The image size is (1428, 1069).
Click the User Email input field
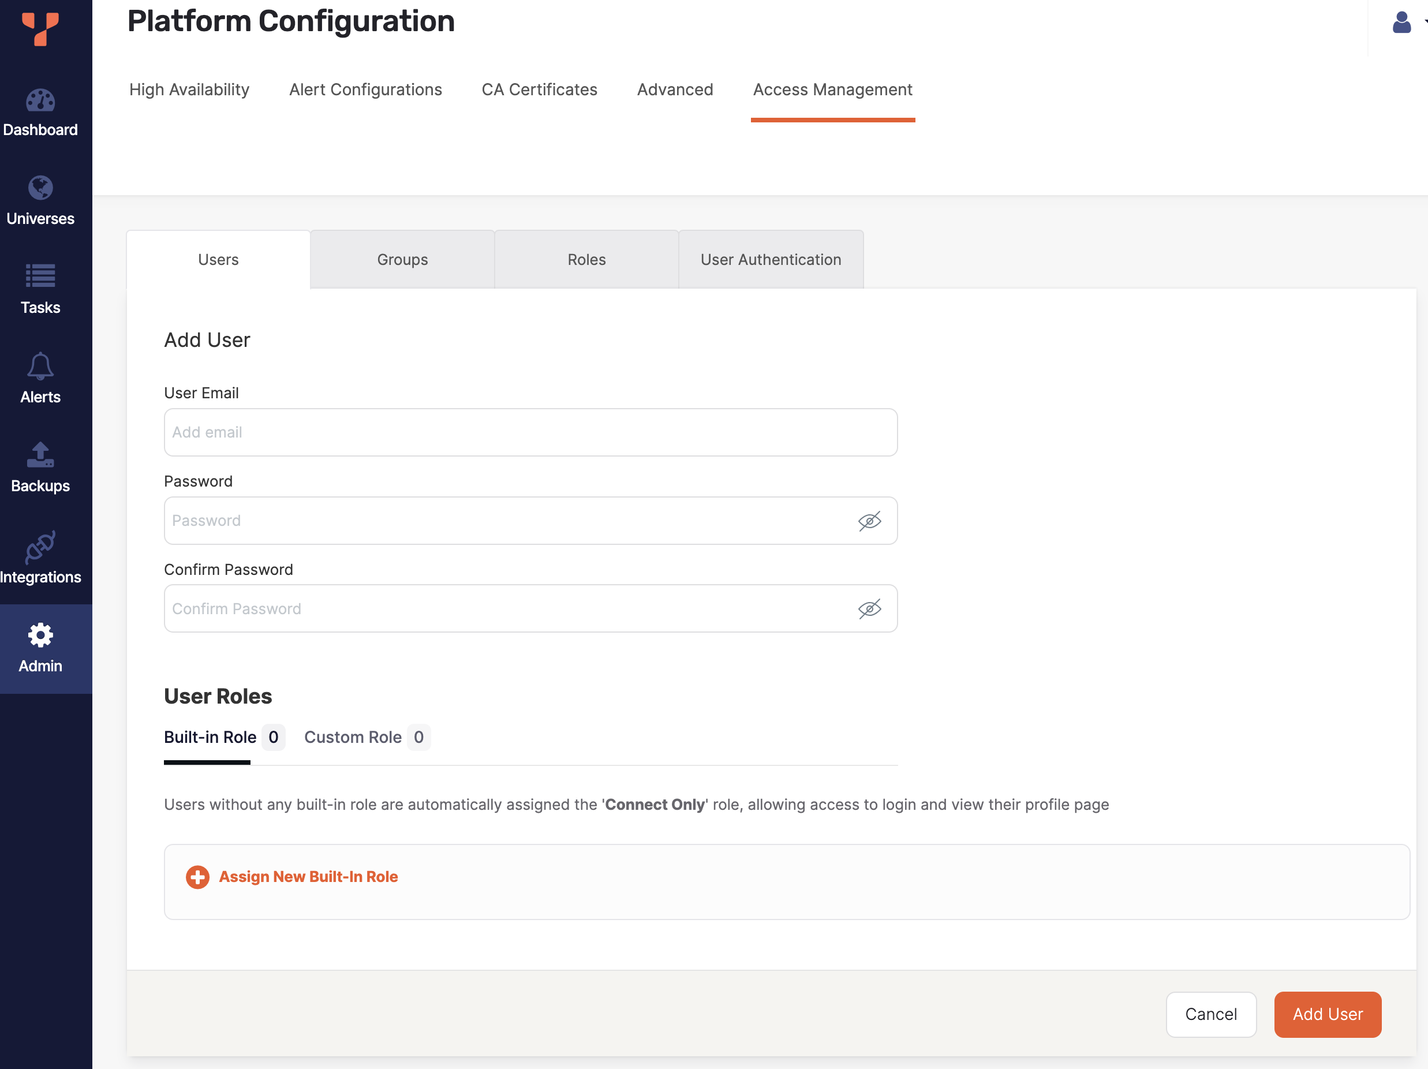[530, 432]
